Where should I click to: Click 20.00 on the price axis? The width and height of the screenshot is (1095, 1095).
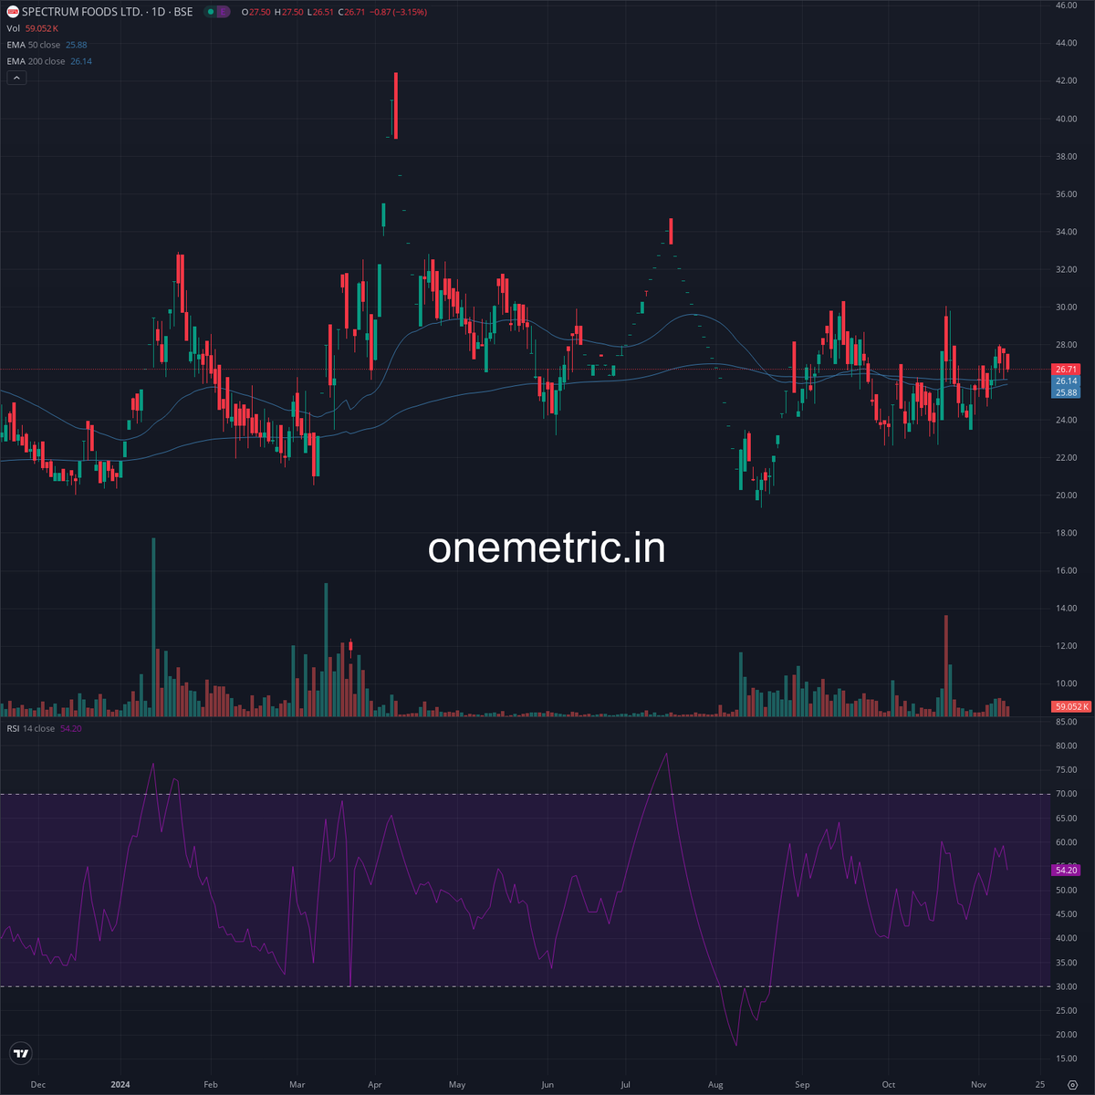(x=1066, y=495)
